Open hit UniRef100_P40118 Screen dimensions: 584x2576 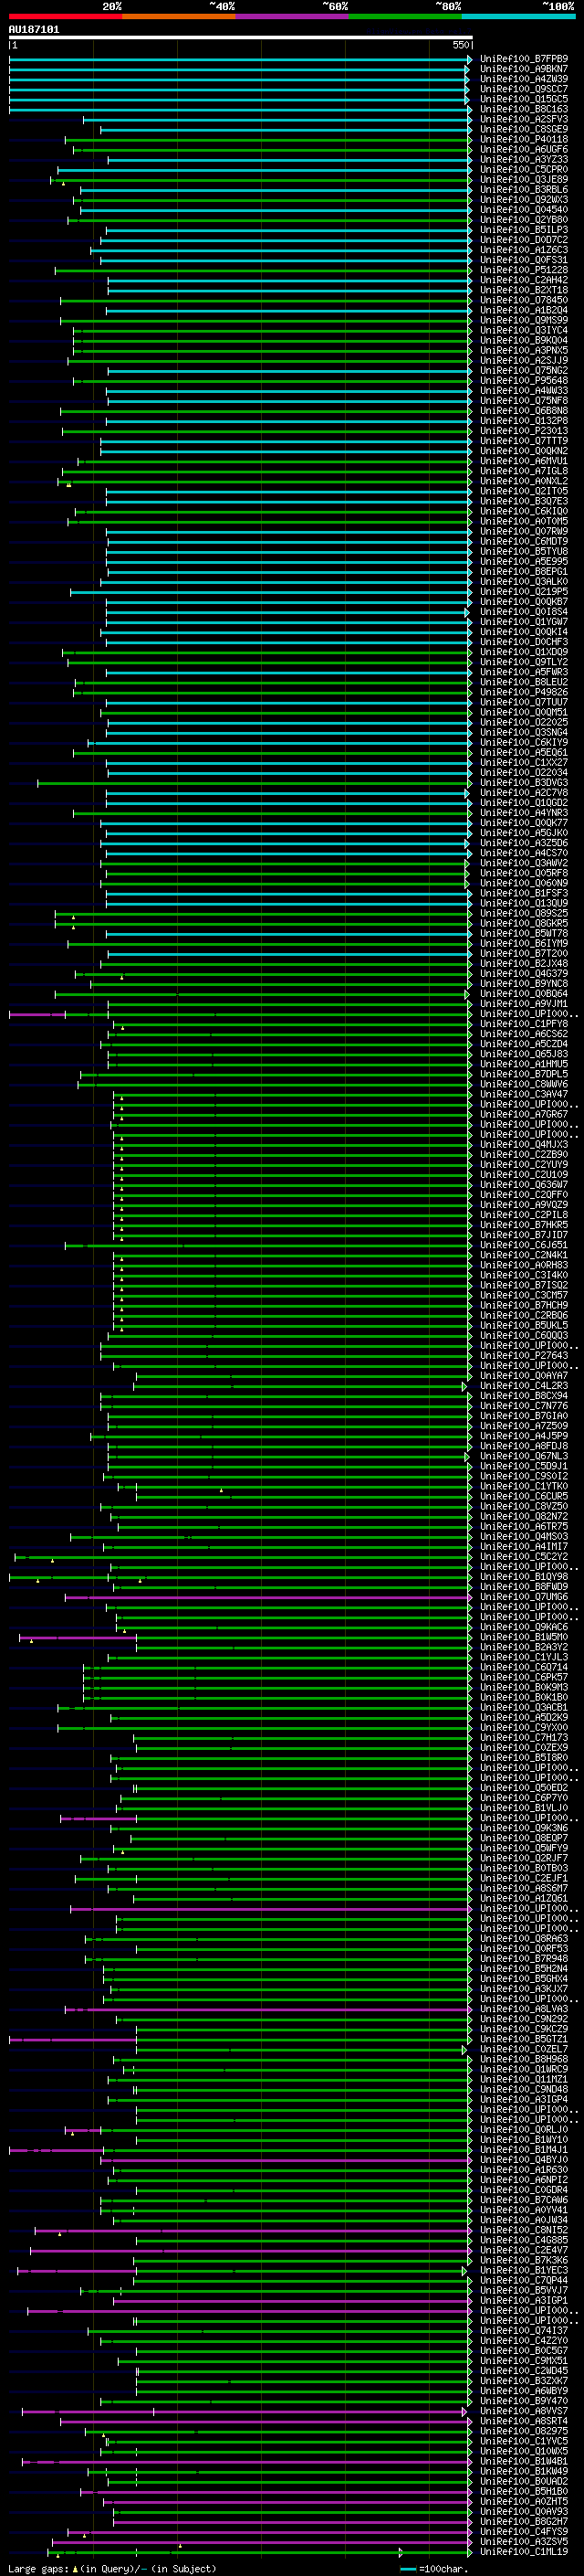pos(524,140)
